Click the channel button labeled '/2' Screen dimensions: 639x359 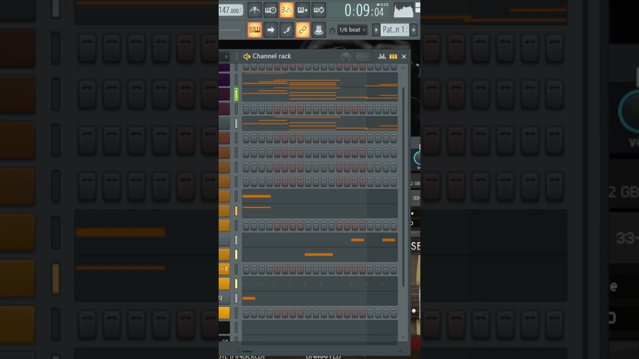point(224,298)
